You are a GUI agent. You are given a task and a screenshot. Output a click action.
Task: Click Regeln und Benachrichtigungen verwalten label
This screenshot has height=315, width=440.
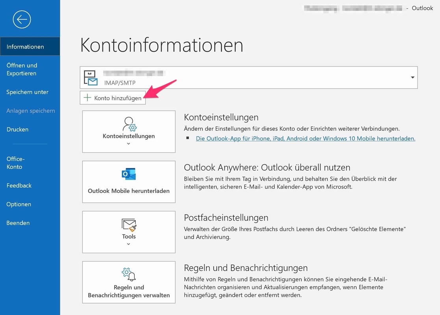pos(129,291)
